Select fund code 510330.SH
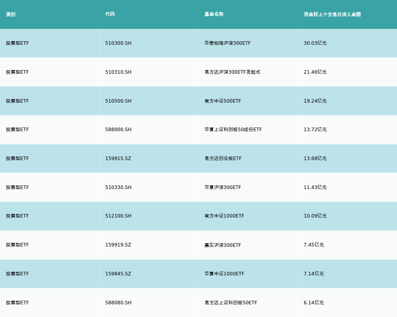The image size is (397, 317). point(118,187)
